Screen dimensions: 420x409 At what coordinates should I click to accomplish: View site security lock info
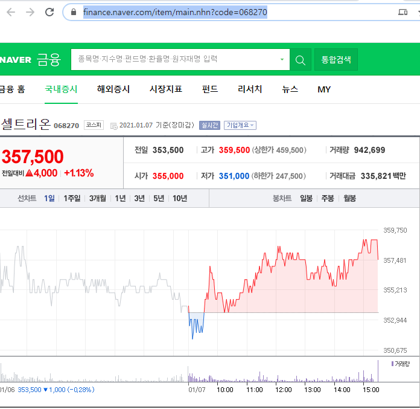74,12
